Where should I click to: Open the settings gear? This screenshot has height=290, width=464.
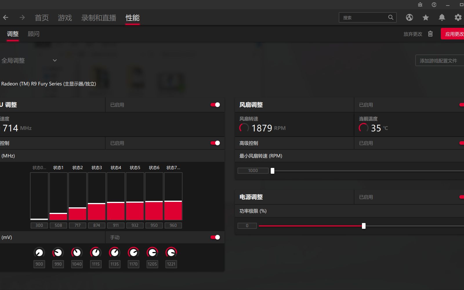point(458,17)
